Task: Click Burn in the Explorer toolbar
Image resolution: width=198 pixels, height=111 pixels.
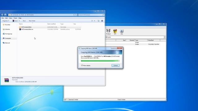Action: (x=24, y=21)
